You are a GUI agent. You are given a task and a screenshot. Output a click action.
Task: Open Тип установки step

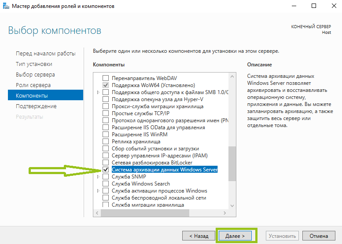point(34,64)
